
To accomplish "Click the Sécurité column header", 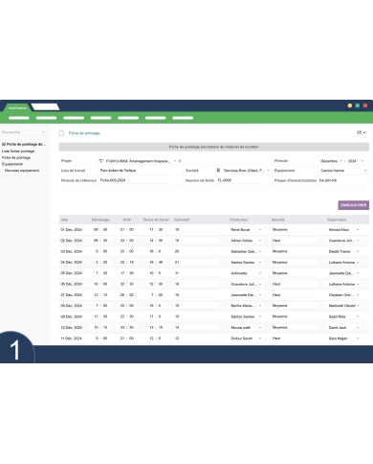I will [x=277, y=220].
